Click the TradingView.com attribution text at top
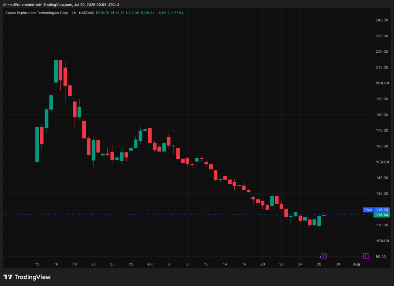Screen dimensions: 394x286 click(x=58, y=5)
